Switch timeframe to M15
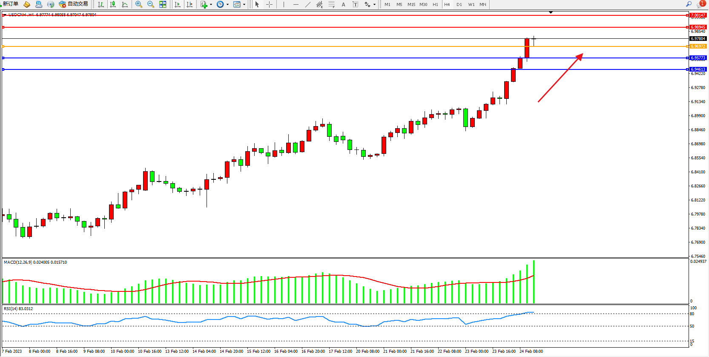The image size is (709, 357). tap(411, 4)
